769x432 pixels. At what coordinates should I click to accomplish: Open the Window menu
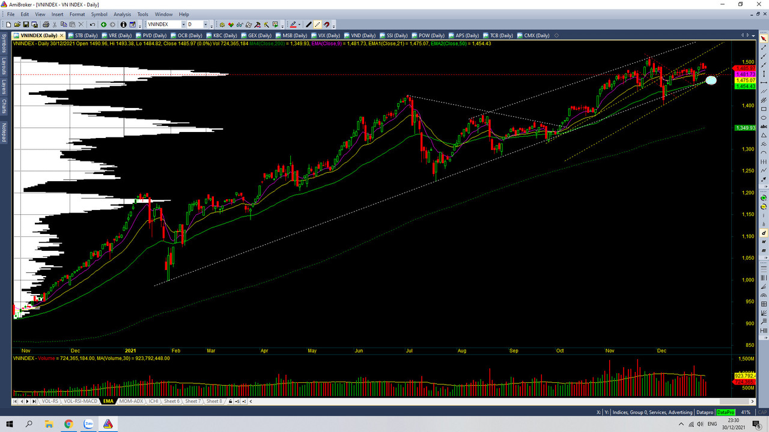click(163, 14)
